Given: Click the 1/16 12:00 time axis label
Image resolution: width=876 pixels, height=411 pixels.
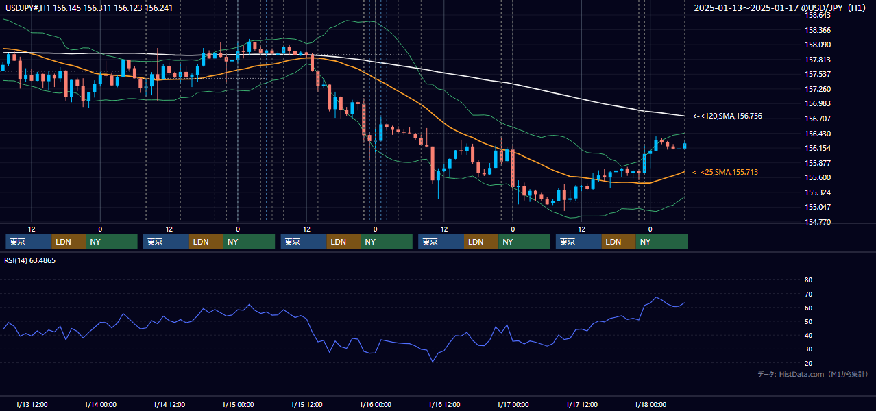Looking at the screenshot, I should [x=444, y=404].
